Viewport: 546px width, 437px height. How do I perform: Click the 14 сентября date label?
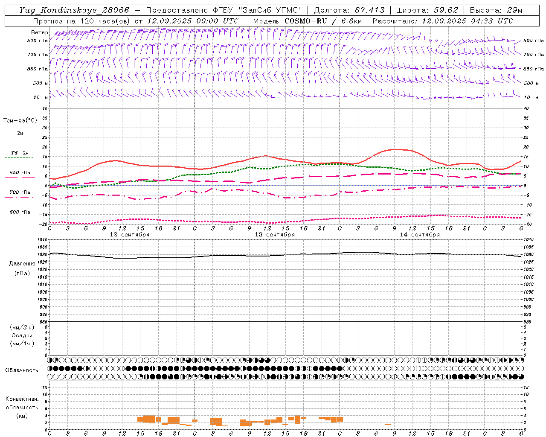tap(420, 235)
